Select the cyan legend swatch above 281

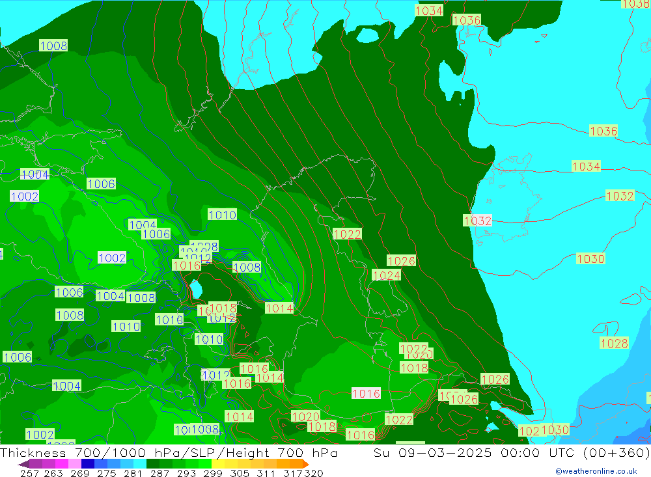coord(140,464)
